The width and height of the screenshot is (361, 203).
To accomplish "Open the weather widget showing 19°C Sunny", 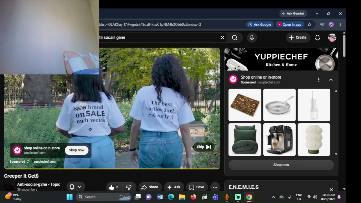I will click(x=13, y=197).
